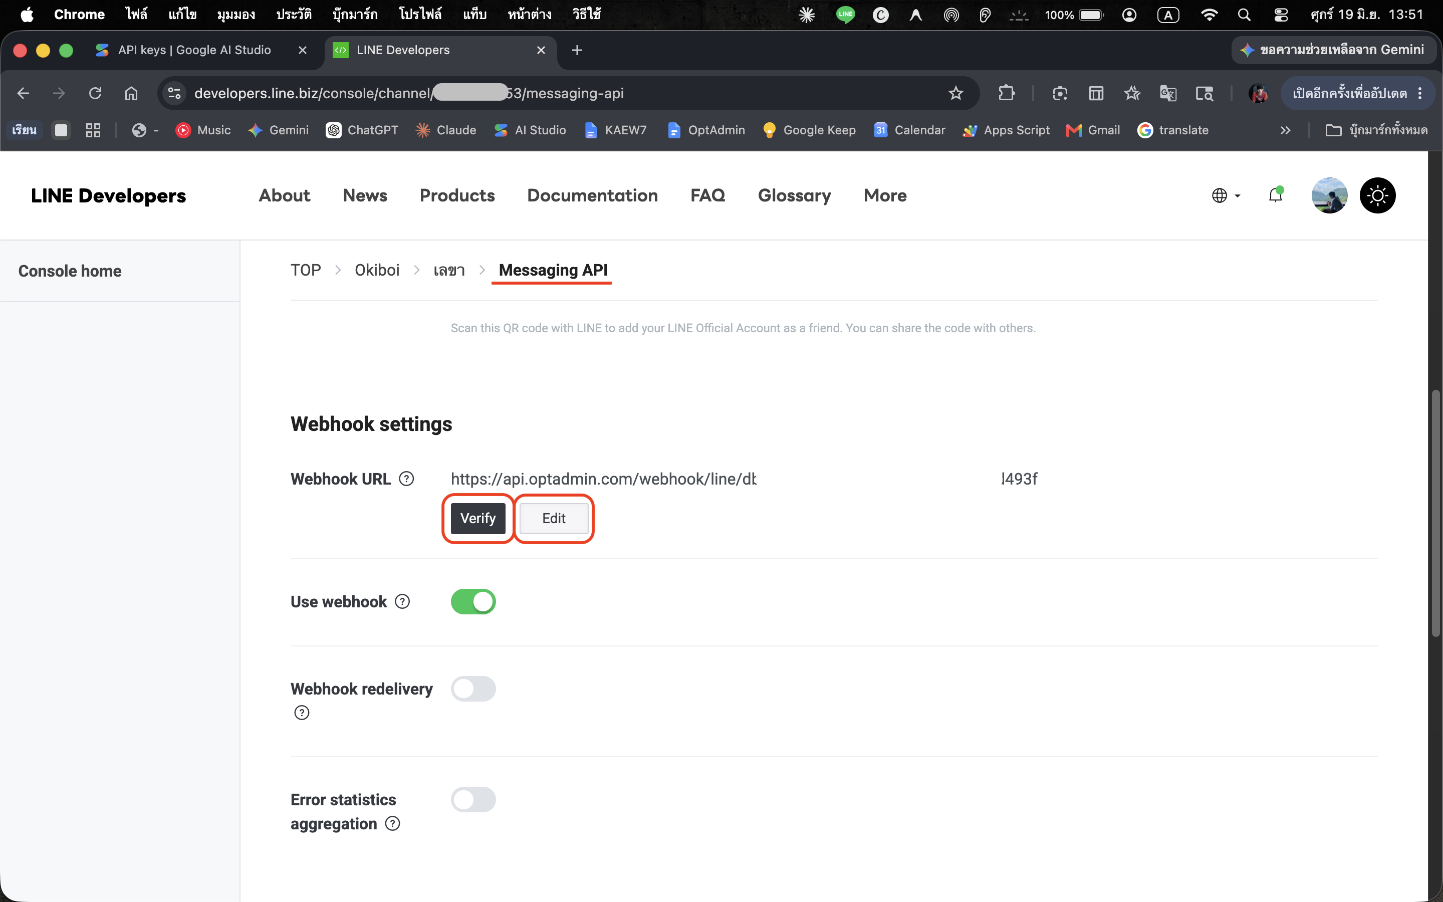Switch theme with the sun icon button
This screenshot has width=1443, height=902.
(1377, 195)
